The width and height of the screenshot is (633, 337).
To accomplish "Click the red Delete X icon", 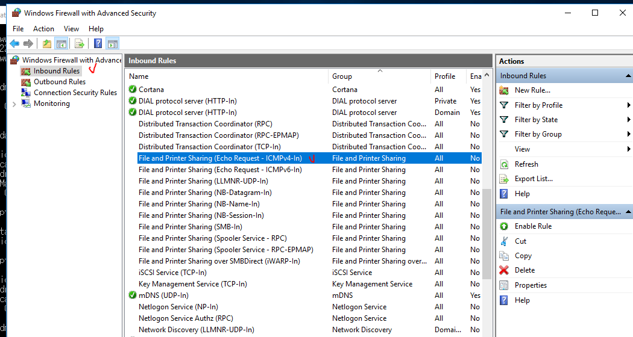I will (504, 270).
